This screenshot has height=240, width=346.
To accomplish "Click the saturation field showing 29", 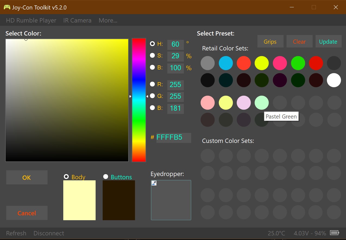I will pos(175,56).
